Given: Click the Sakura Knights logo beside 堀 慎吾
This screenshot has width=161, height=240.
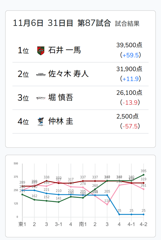Looking at the screenshot, I should (x=41, y=98).
